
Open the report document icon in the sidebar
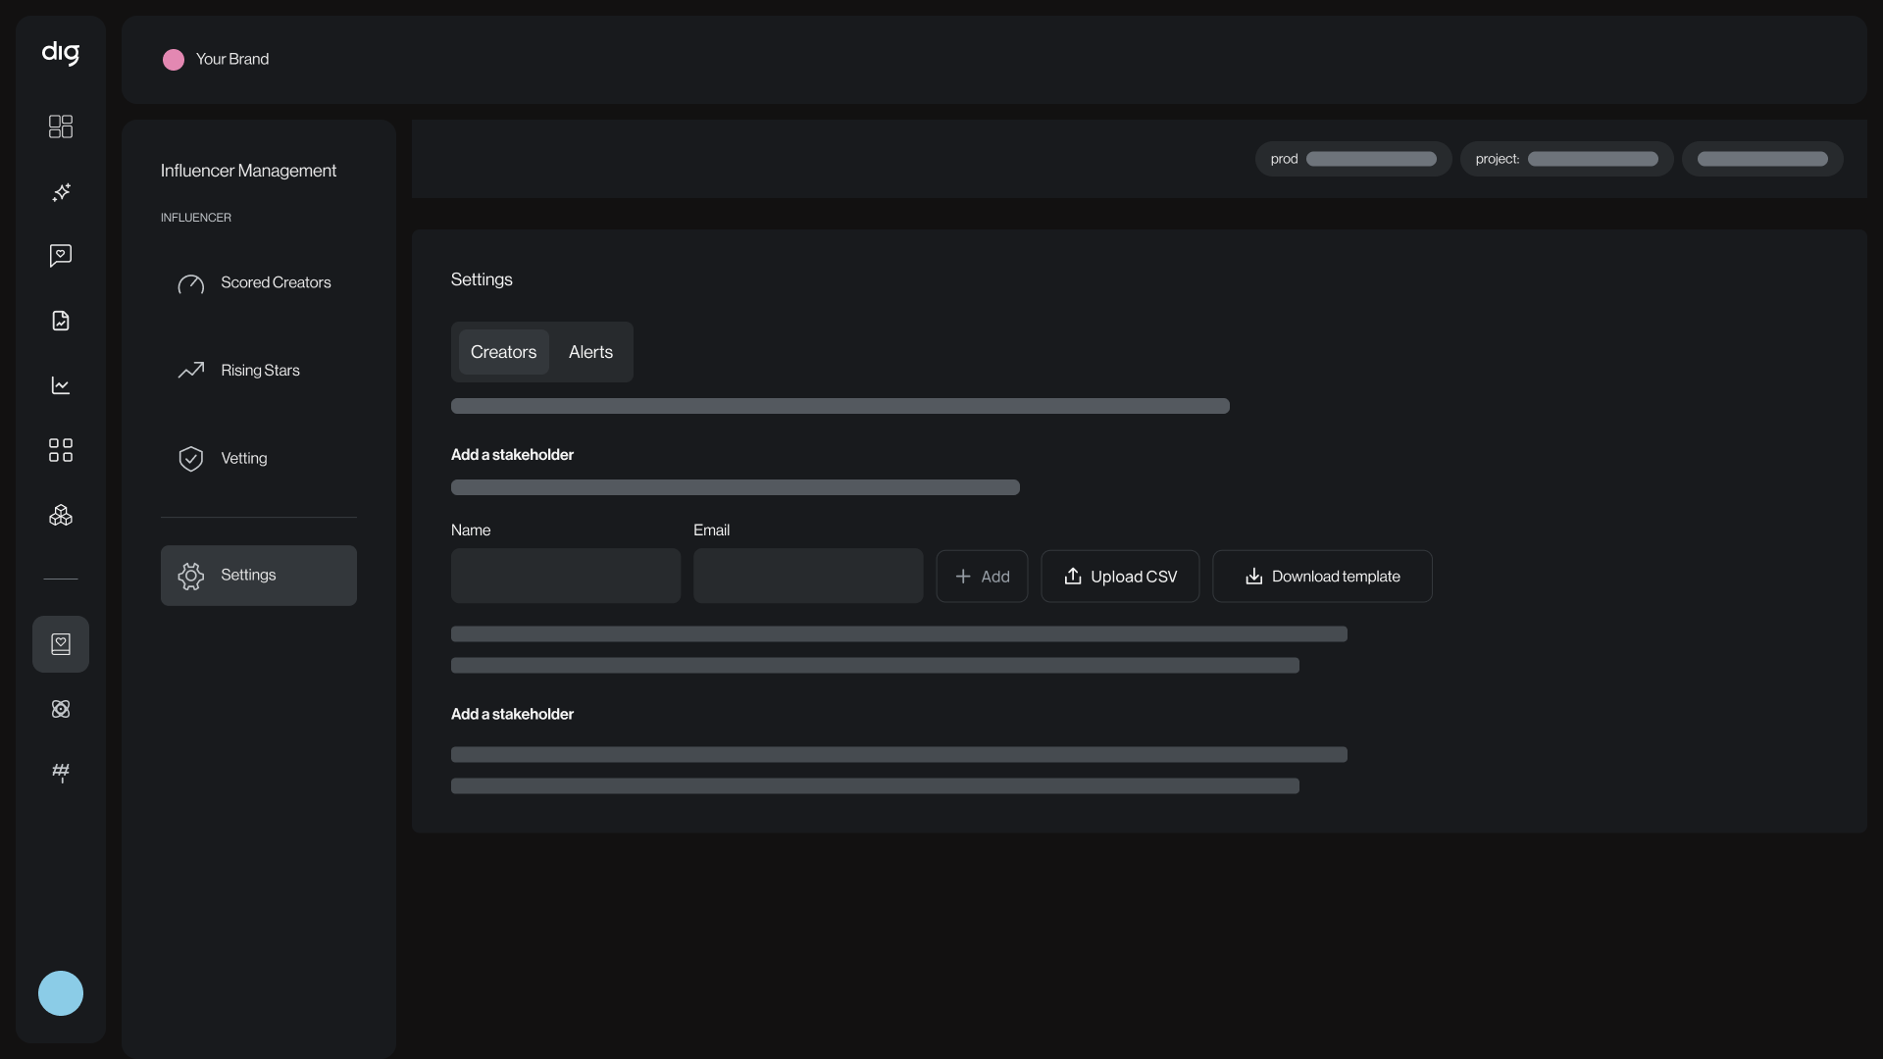coord(61,321)
